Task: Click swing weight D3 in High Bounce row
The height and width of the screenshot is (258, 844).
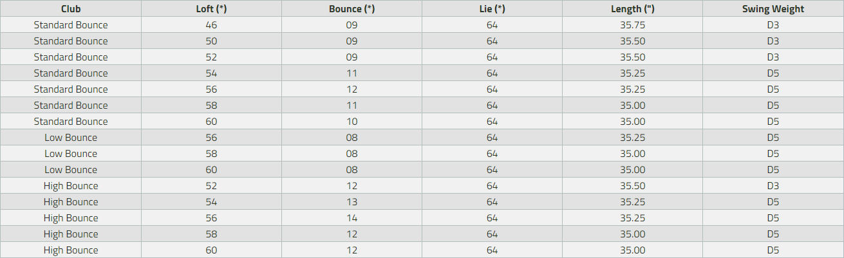Action: click(773, 186)
